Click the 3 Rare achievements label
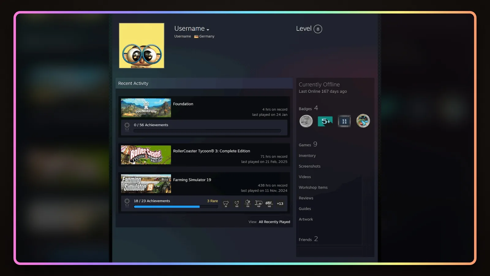 pos(213,201)
